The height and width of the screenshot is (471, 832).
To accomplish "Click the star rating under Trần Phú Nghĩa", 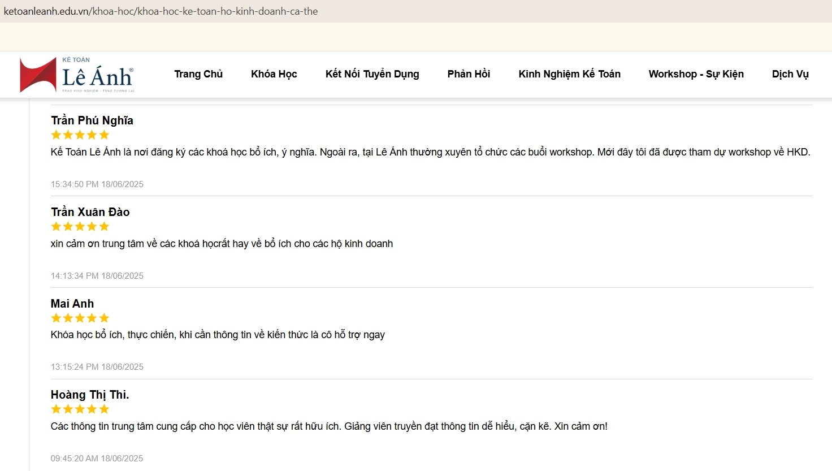I will 80,135.
